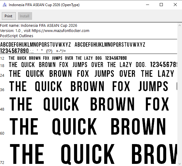Close the font preview window
The image size is (182, 166).
[175, 5]
